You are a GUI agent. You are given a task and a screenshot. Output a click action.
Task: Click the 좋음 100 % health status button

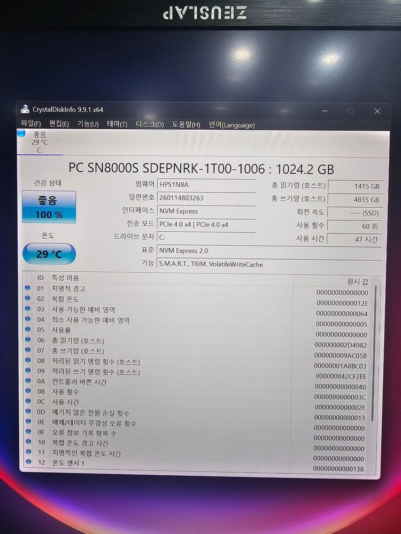point(49,207)
